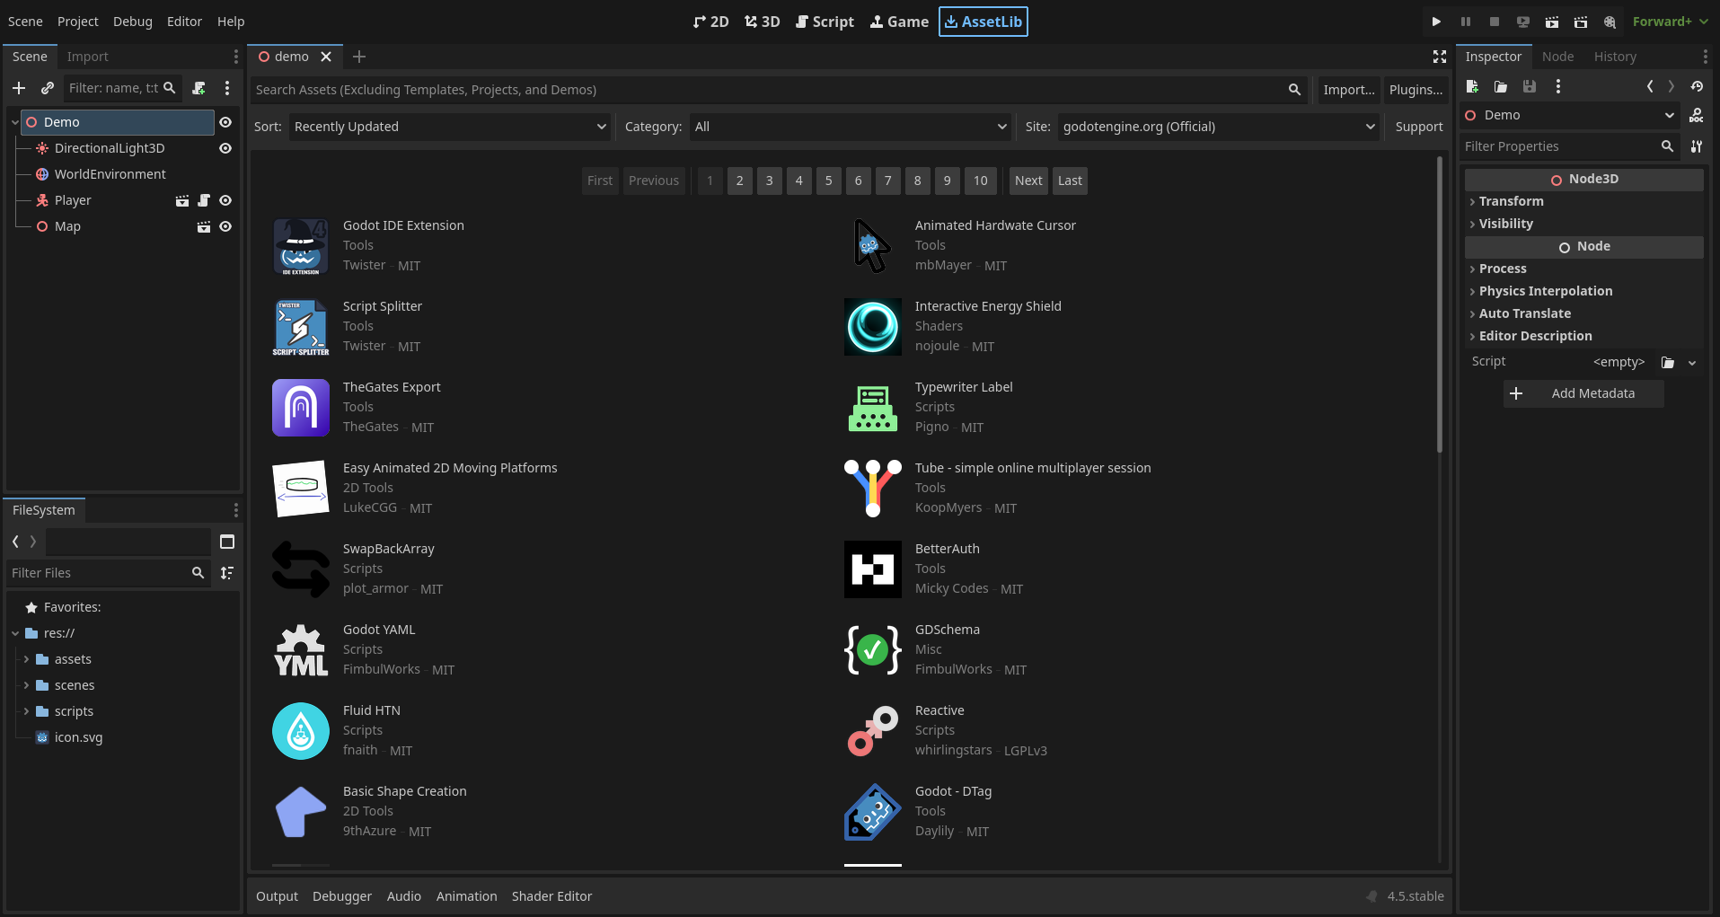Viewport: 1720px width, 917px height.
Task: Click the attach script icon in Scene dock
Action: (x=199, y=88)
